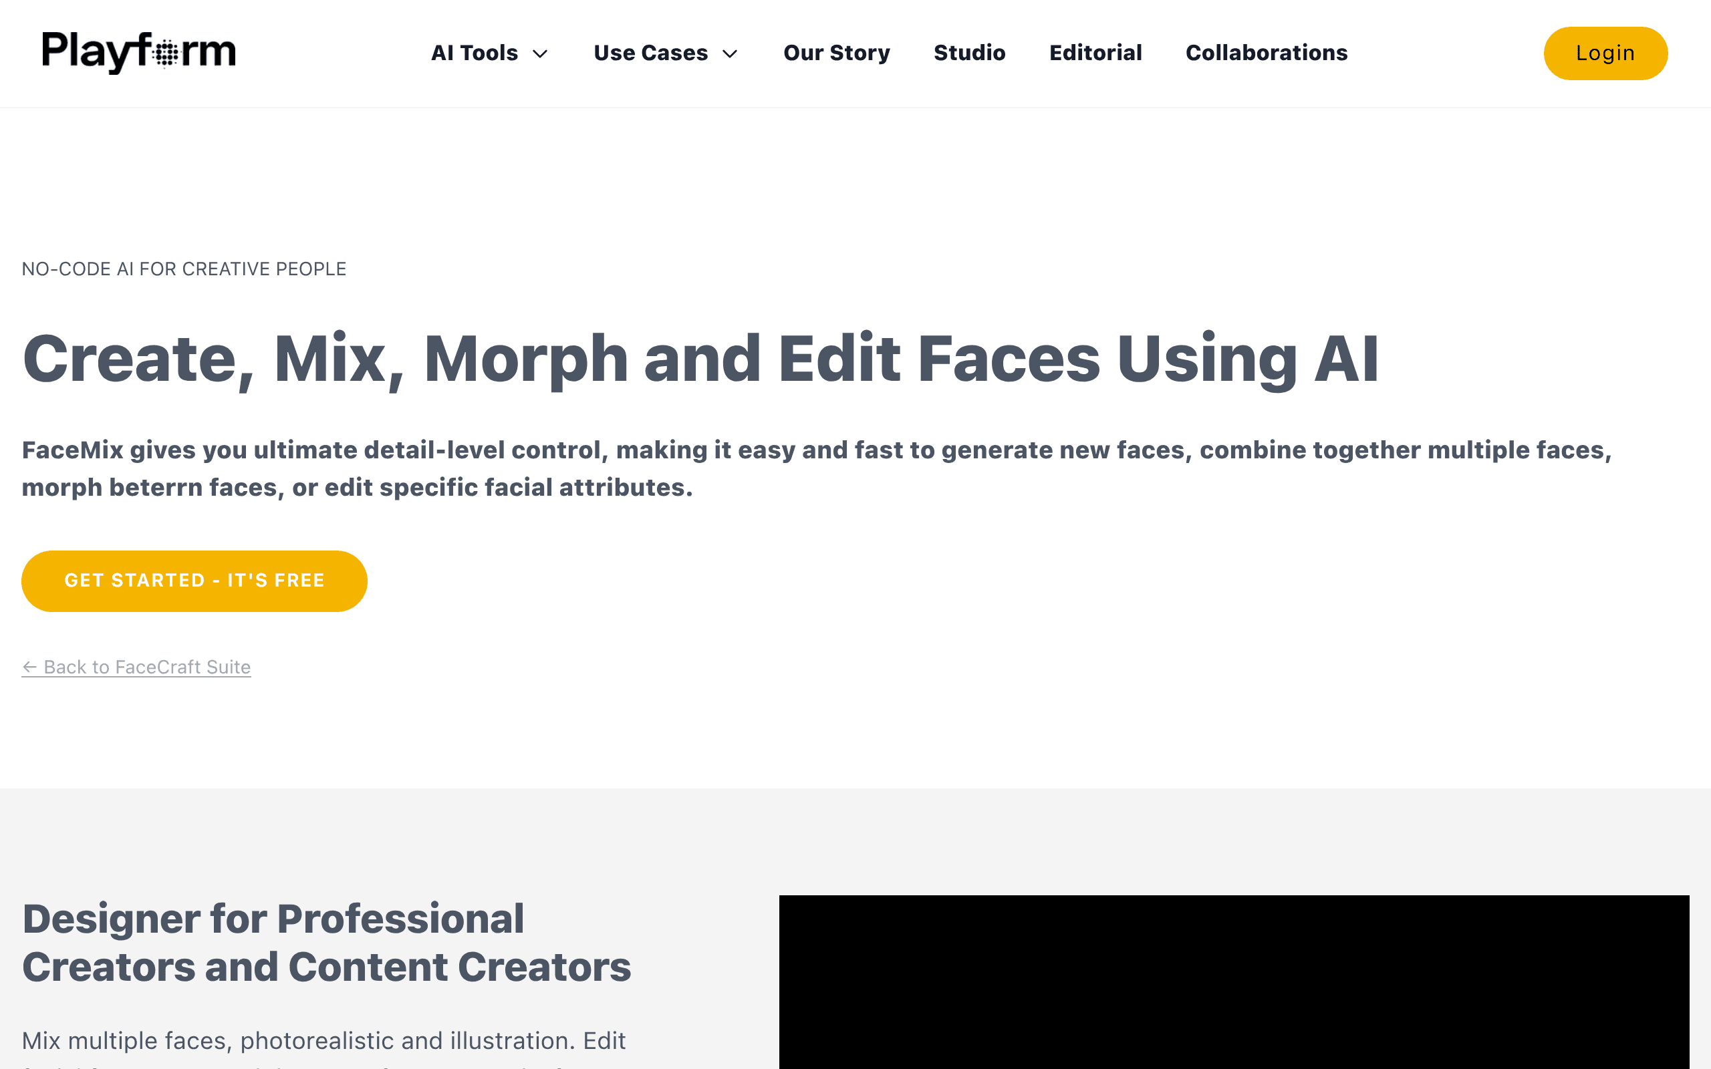The image size is (1711, 1069).
Task: Open the Studio page
Action: (969, 53)
